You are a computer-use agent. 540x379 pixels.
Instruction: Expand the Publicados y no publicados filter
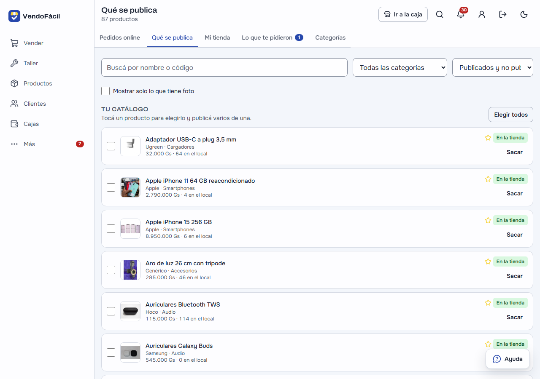(493, 67)
